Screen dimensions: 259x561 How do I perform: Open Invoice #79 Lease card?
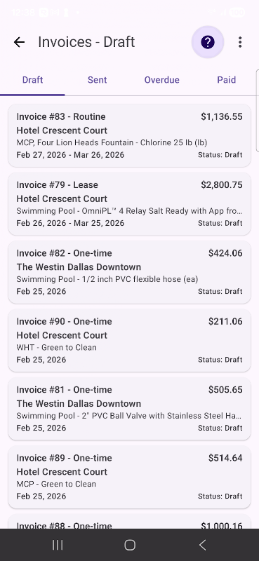coord(129,204)
